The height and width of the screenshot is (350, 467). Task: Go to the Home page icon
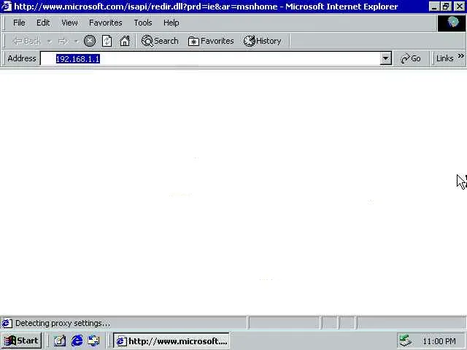point(125,41)
